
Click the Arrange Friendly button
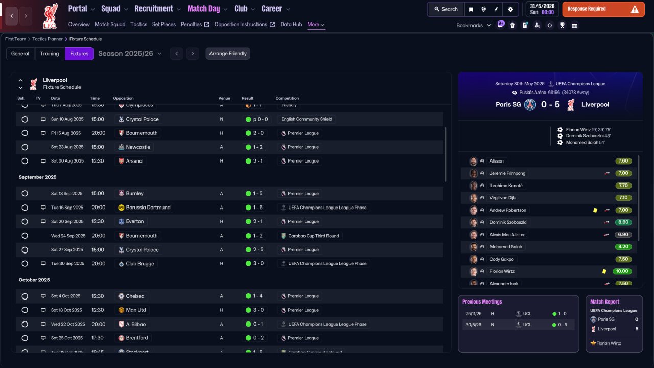(228, 54)
